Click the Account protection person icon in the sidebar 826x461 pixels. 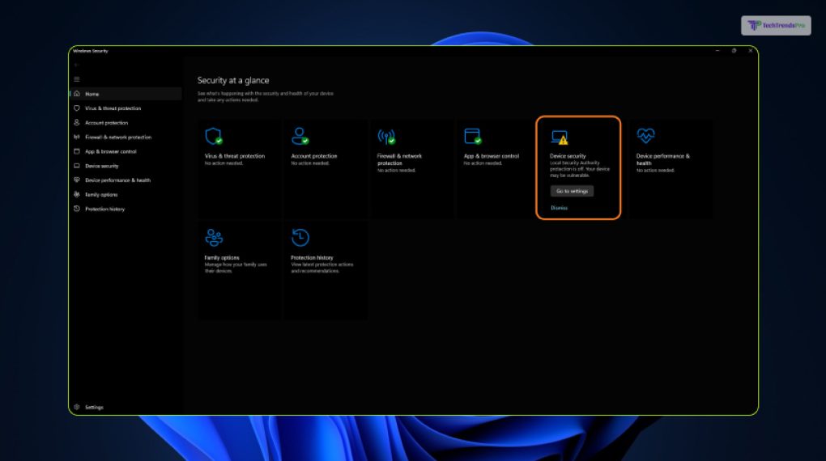(x=77, y=123)
